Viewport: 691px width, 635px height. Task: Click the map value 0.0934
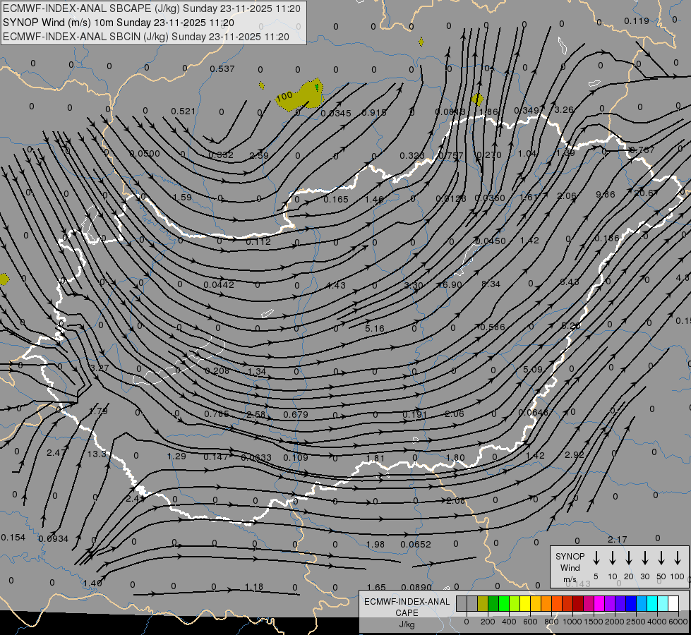tap(54, 539)
